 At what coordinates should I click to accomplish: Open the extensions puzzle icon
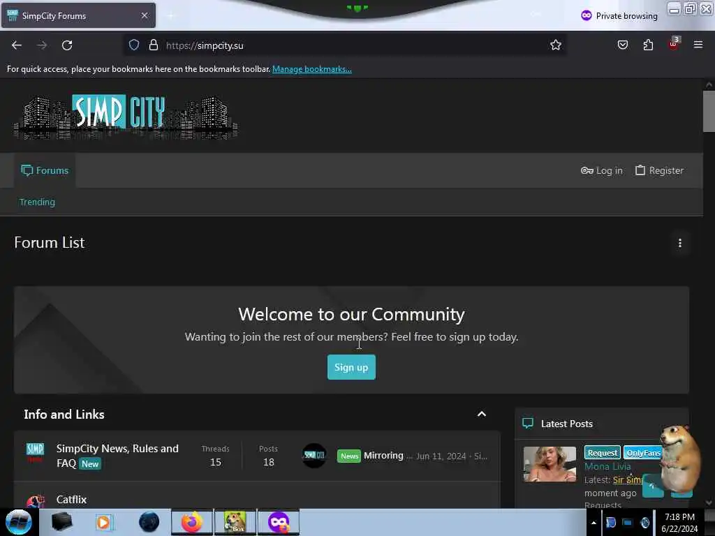point(648,45)
